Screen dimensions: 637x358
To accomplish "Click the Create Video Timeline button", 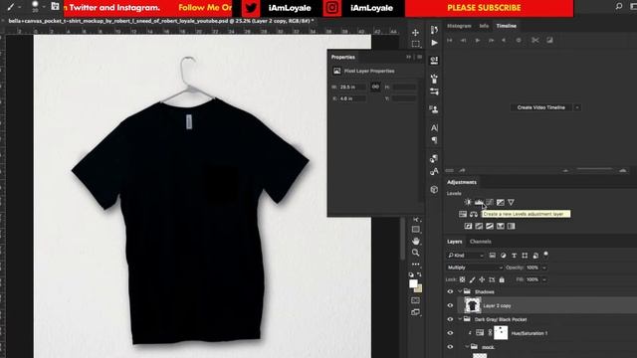I will click(541, 107).
